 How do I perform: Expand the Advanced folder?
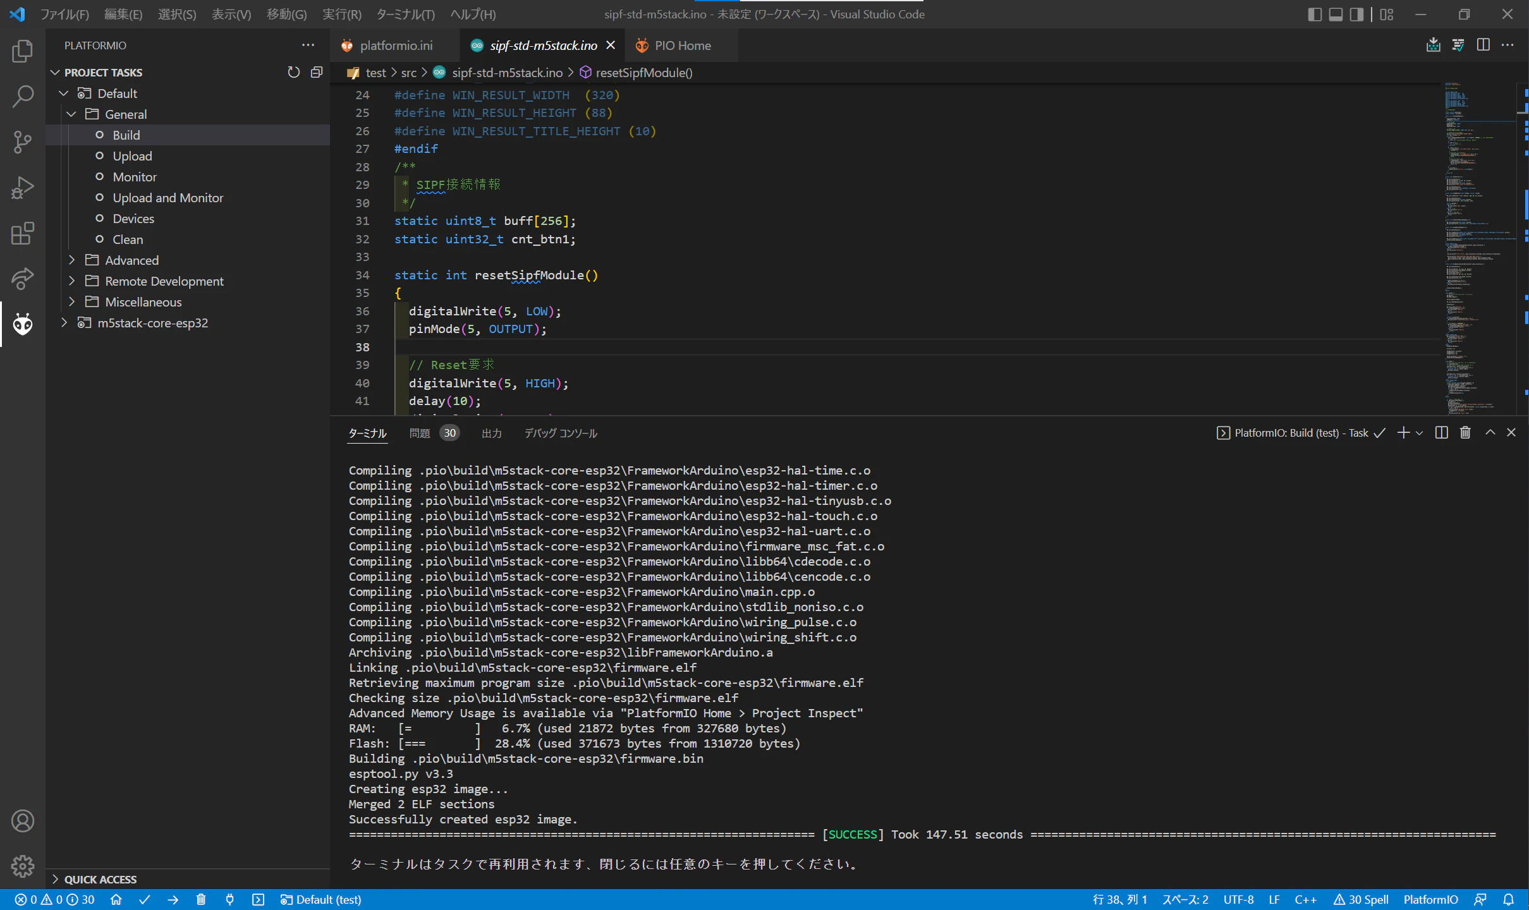(71, 260)
